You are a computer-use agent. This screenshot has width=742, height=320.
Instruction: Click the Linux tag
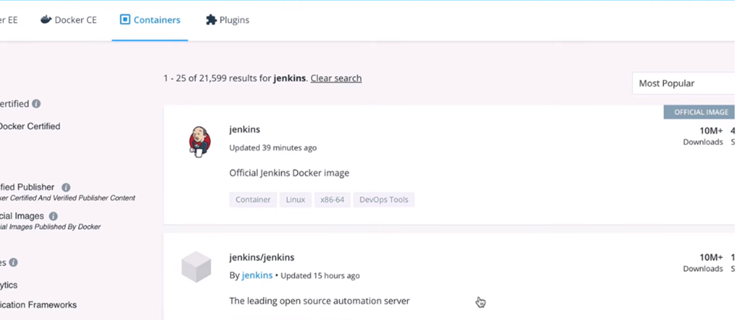[x=295, y=199]
